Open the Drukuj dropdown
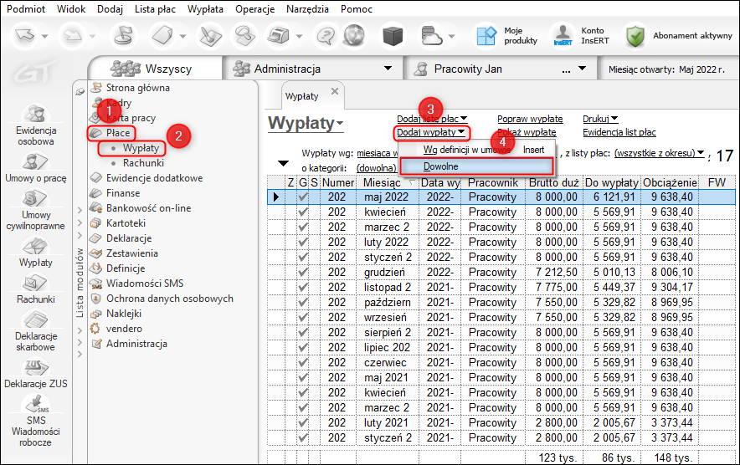This screenshot has height=465, width=740. tap(599, 119)
